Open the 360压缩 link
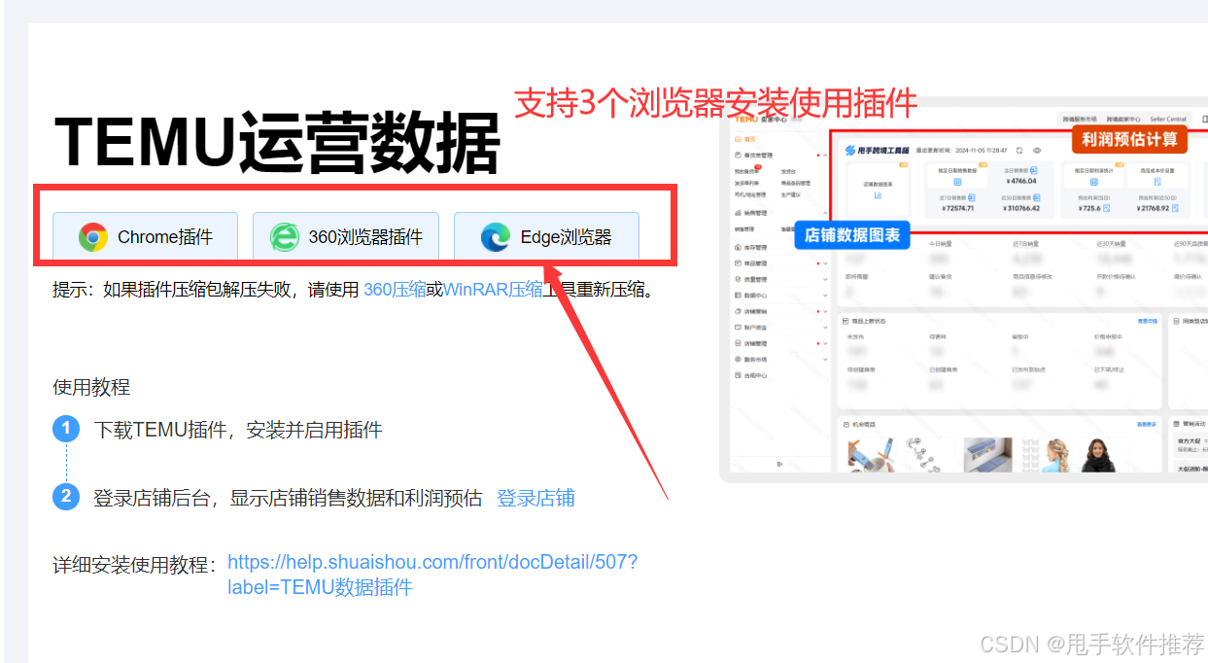 click(395, 290)
